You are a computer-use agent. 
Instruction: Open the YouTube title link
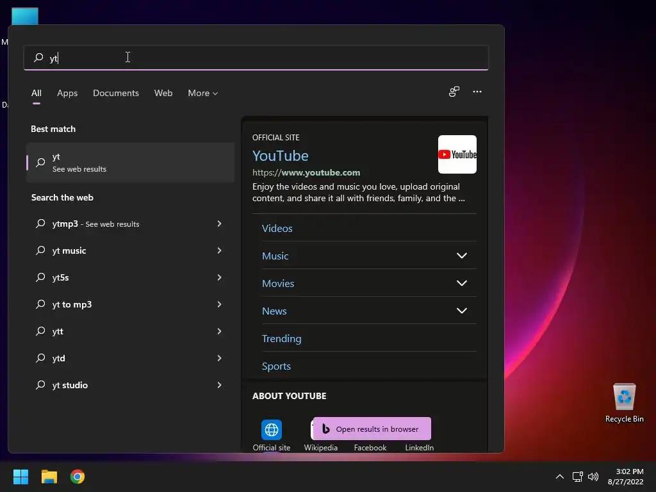pos(281,156)
